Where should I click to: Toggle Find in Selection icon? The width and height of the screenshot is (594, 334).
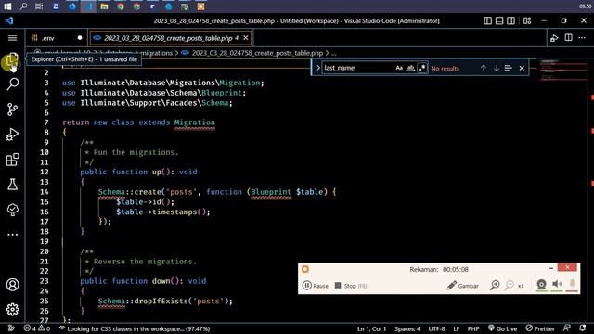pyautogui.click(x=509, y=68)
